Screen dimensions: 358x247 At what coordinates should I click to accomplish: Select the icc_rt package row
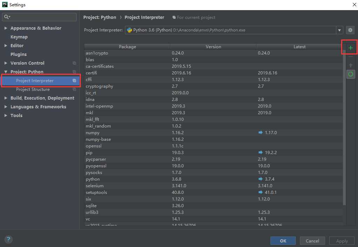(213, 93)
